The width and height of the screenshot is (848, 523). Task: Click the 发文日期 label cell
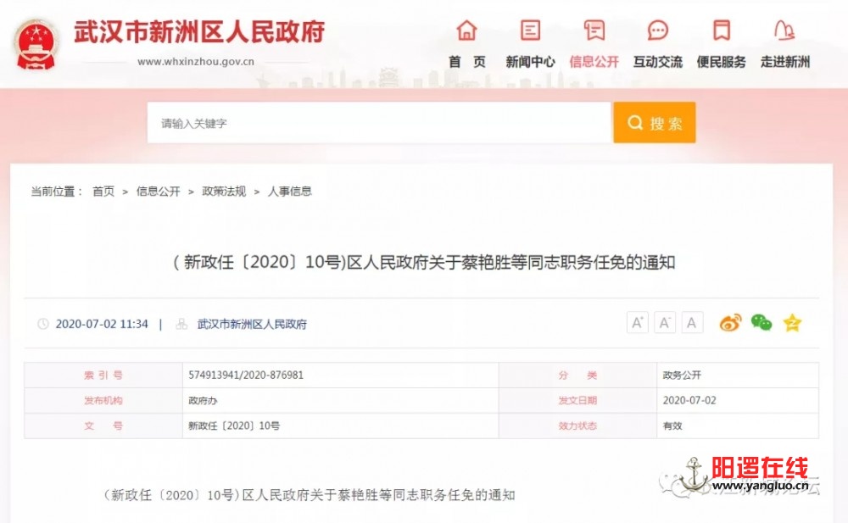click(577, 400)
